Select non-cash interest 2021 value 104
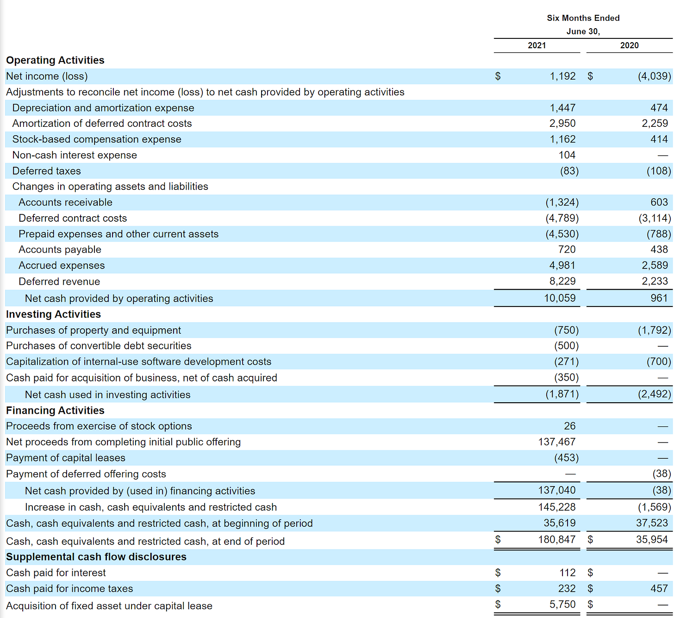 point(567,155)
